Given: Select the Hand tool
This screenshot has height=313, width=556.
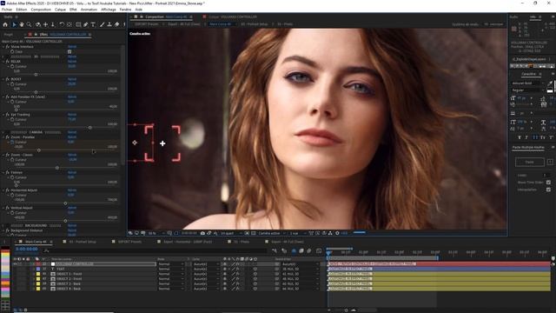Looking at the screenshot, I should 22,24.
